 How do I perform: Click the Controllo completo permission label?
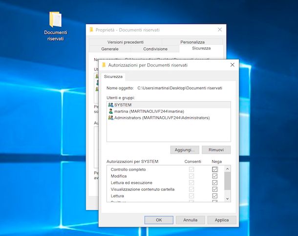coord(128,169)
